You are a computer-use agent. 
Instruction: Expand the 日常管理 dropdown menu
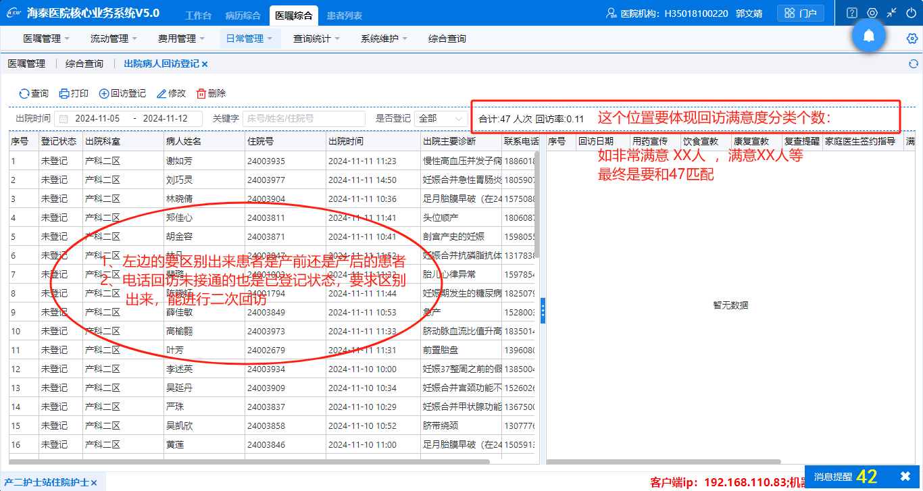click(x=249, y=38)
